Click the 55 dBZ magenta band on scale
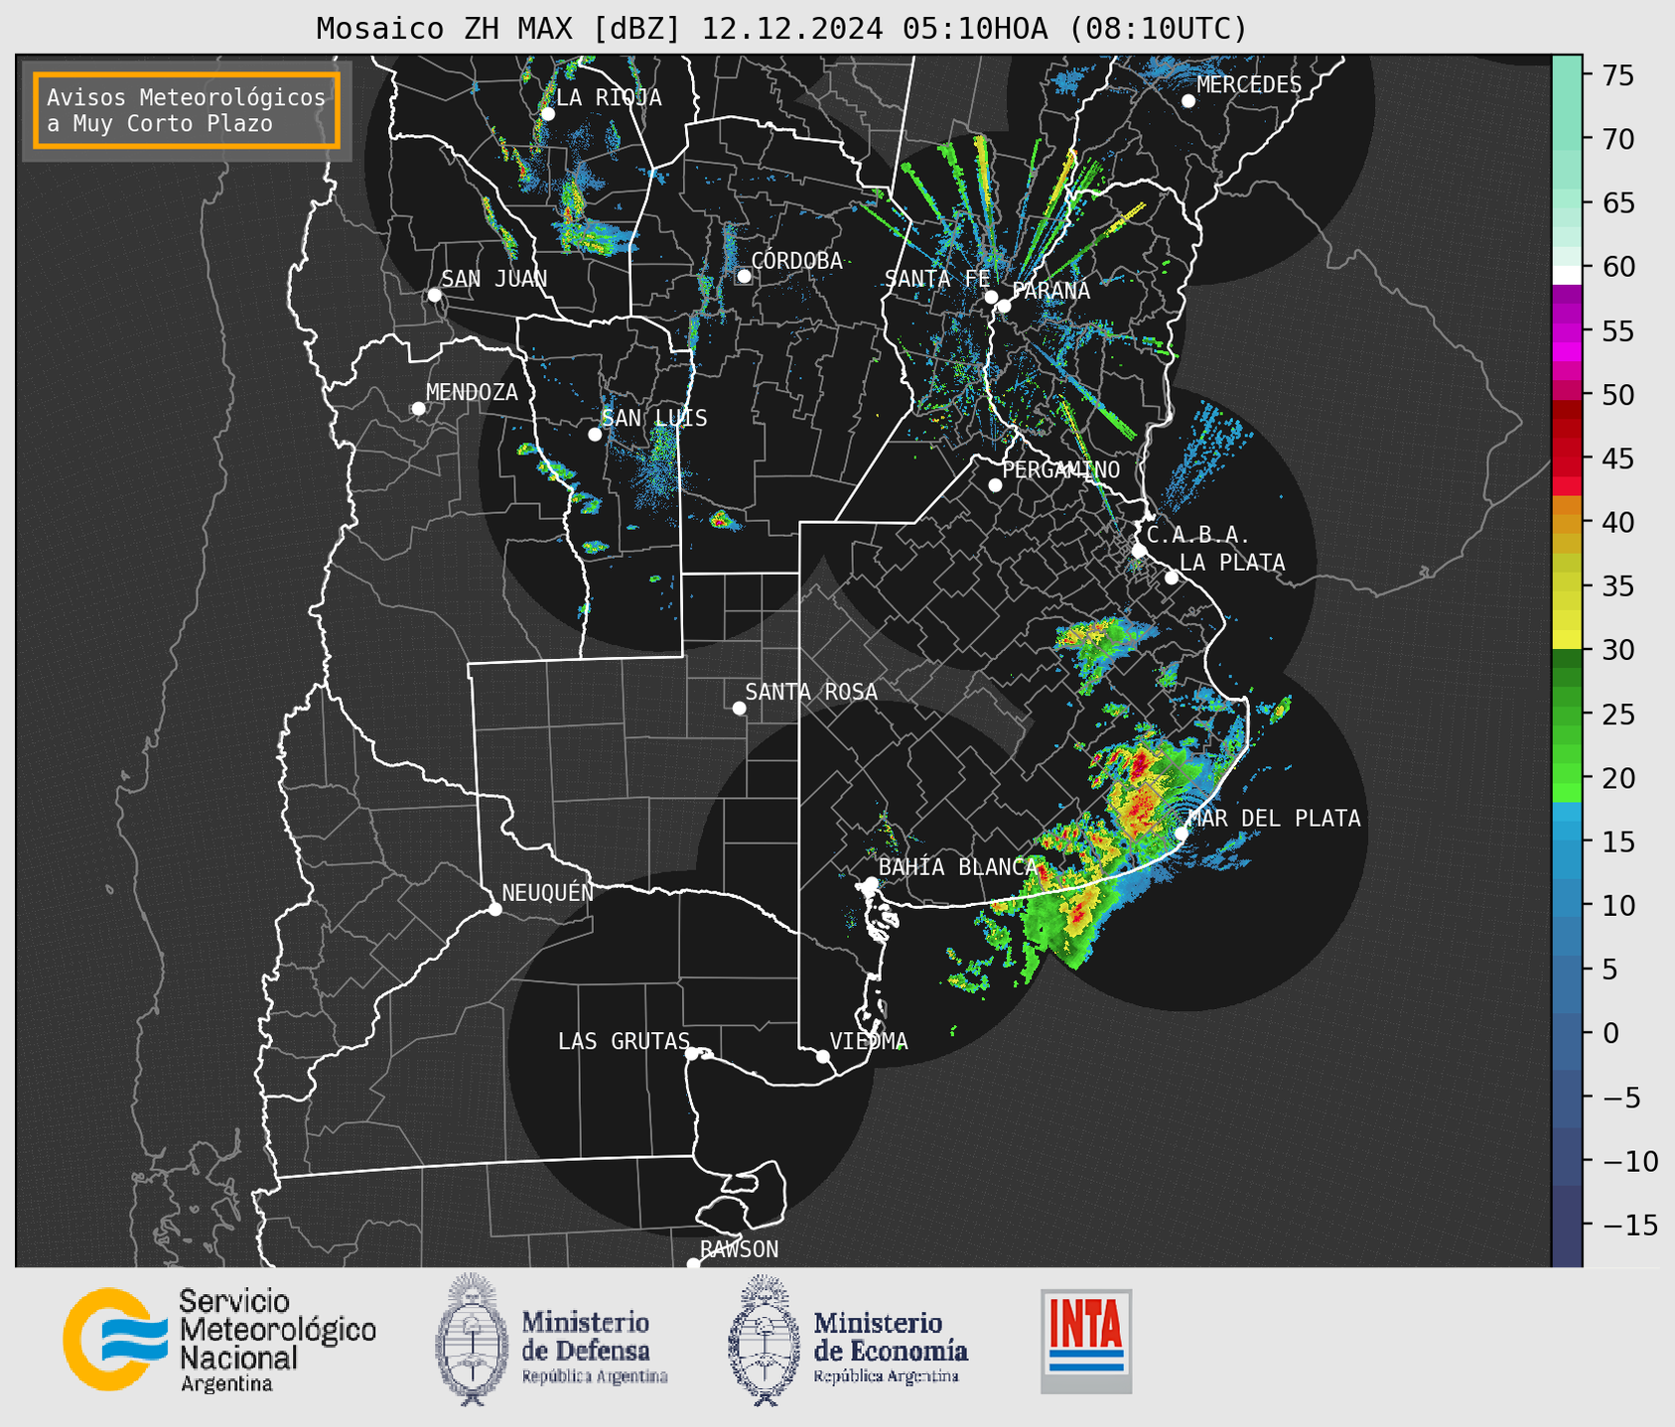The height and width of the screenshot is (1427, 1675). (1567, 330)
